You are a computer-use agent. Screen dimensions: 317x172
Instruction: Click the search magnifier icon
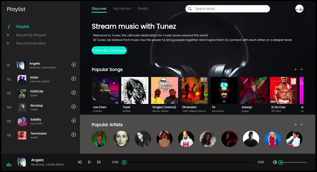click(x=190, y=9)
